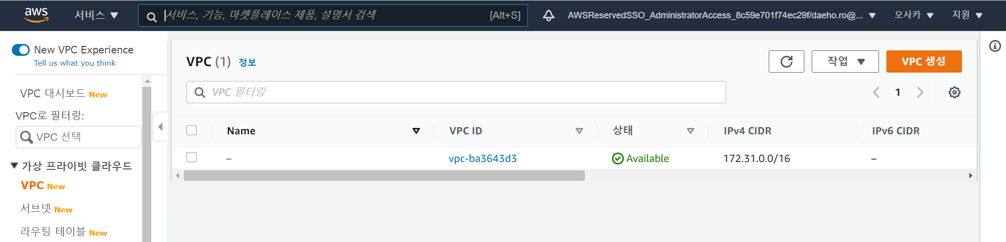Screen dimensions: 1006x242
Task: Collapse the side navigation panel arrow
Action: (160, 127)
